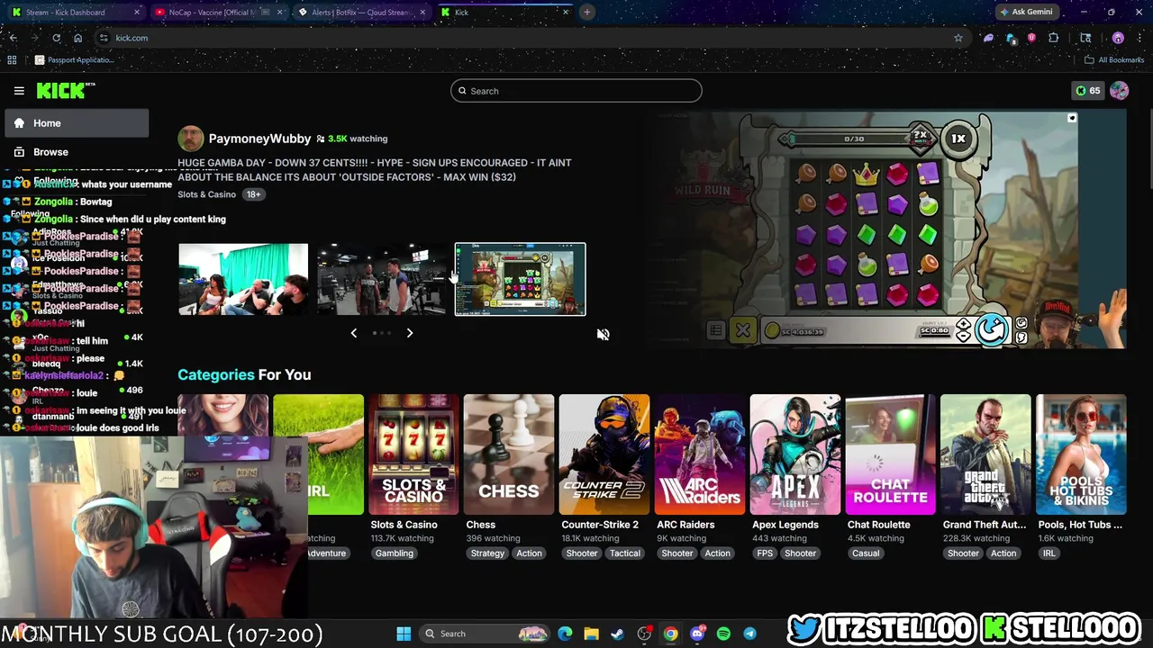The width and height of the screenshot is (1153, 648).
Task: Click the Tactical tag under Counter-Strike 2
Action: 624,553
